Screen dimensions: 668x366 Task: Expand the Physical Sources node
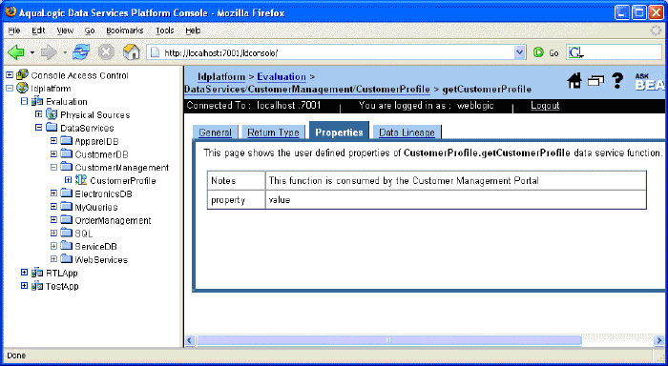(x=39, y=114)
